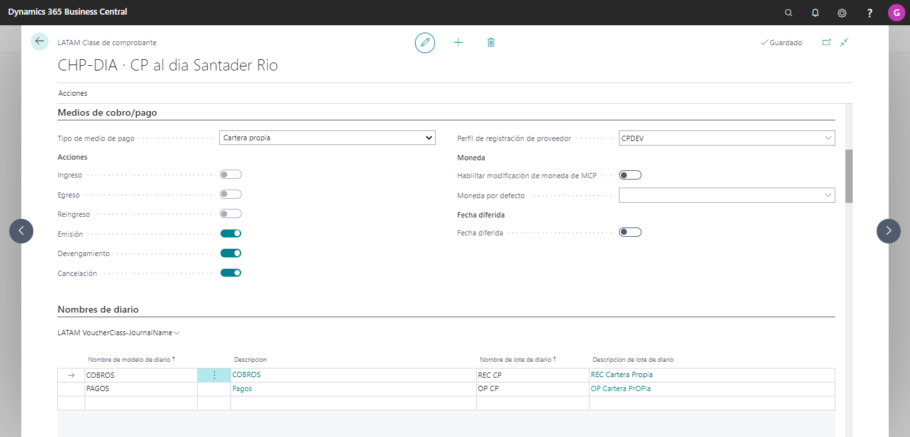Toggle the Reingreso switch
910x437 pixels.
tap(231, 214)
